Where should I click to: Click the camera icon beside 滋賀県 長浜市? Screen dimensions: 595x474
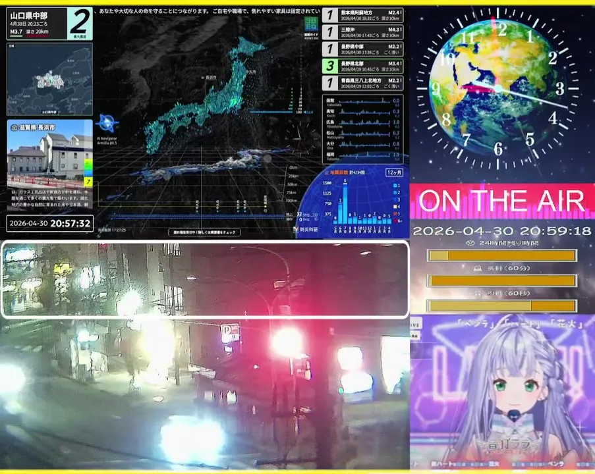click(14, 128)
